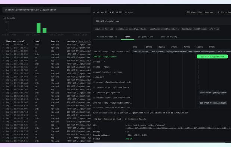Image resolution: width=231 pixels, height=147 pixels.
Task: Click log icon beside Reused socket entry
Action: coord(94,98)
